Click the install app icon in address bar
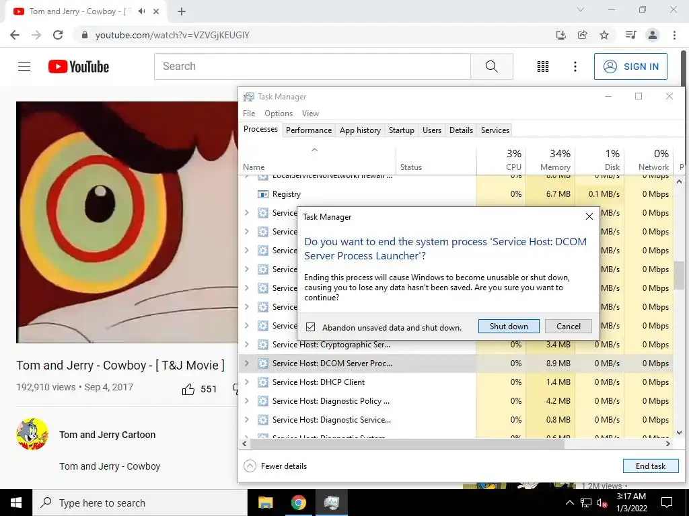The height and width of the screenshot is (516, 689). [560, 35]
